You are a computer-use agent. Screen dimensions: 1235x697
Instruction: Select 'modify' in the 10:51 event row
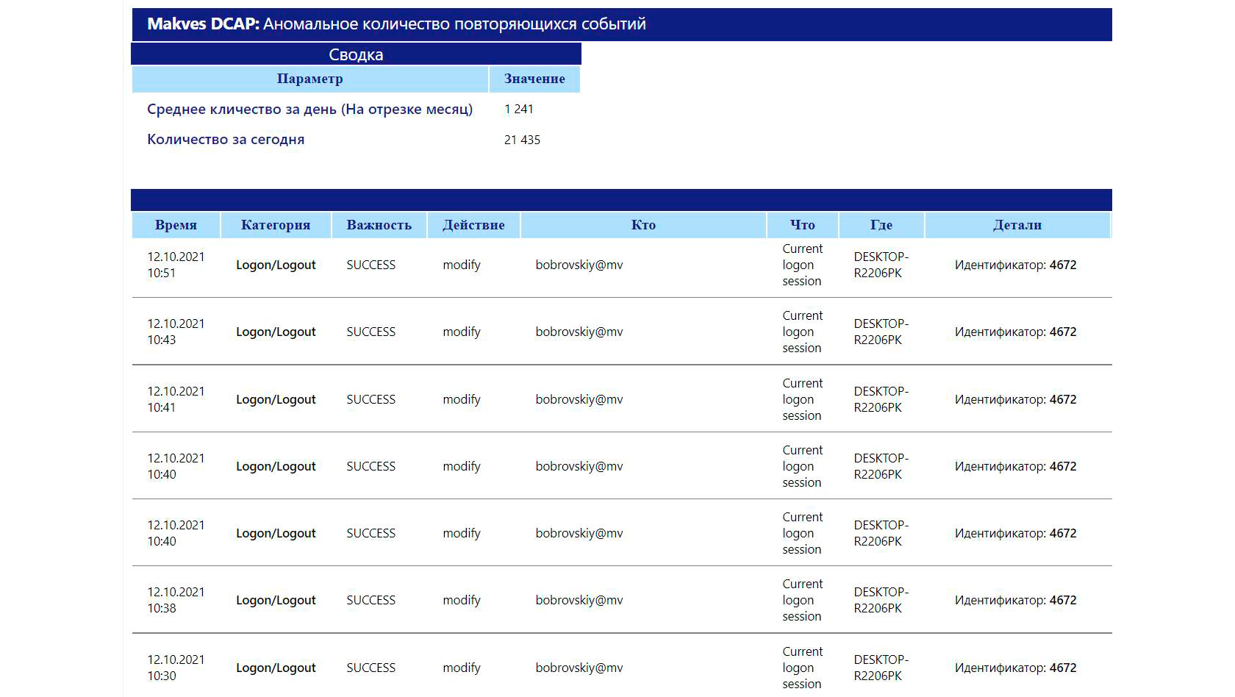click(x=462, y=265)
